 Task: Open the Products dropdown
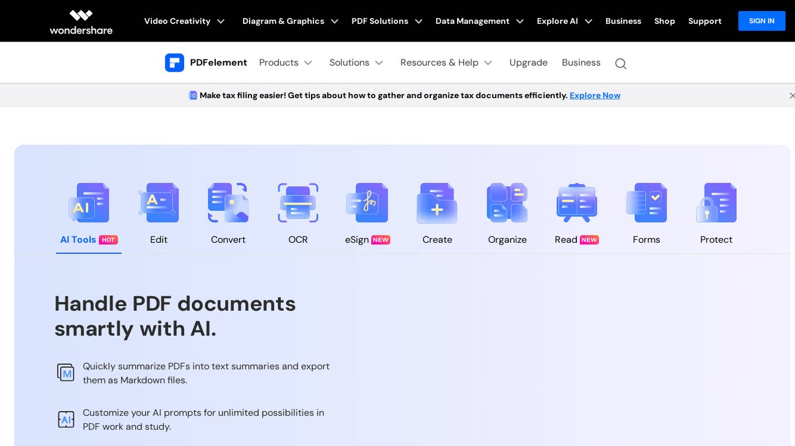[x=286, y=62]
